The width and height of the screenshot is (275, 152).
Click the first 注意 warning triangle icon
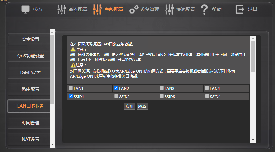click(73, 50)
